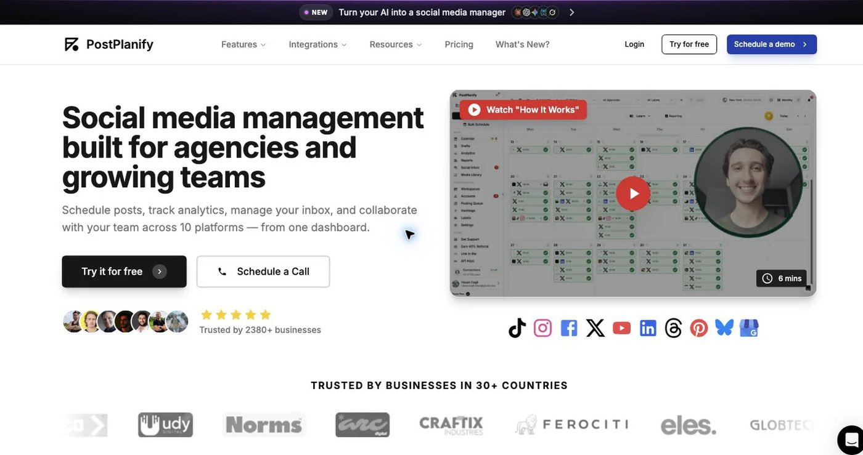This screenshot has width=863, height=455.
Task: Click the Schedule a Call button
Action: (263, 272)
